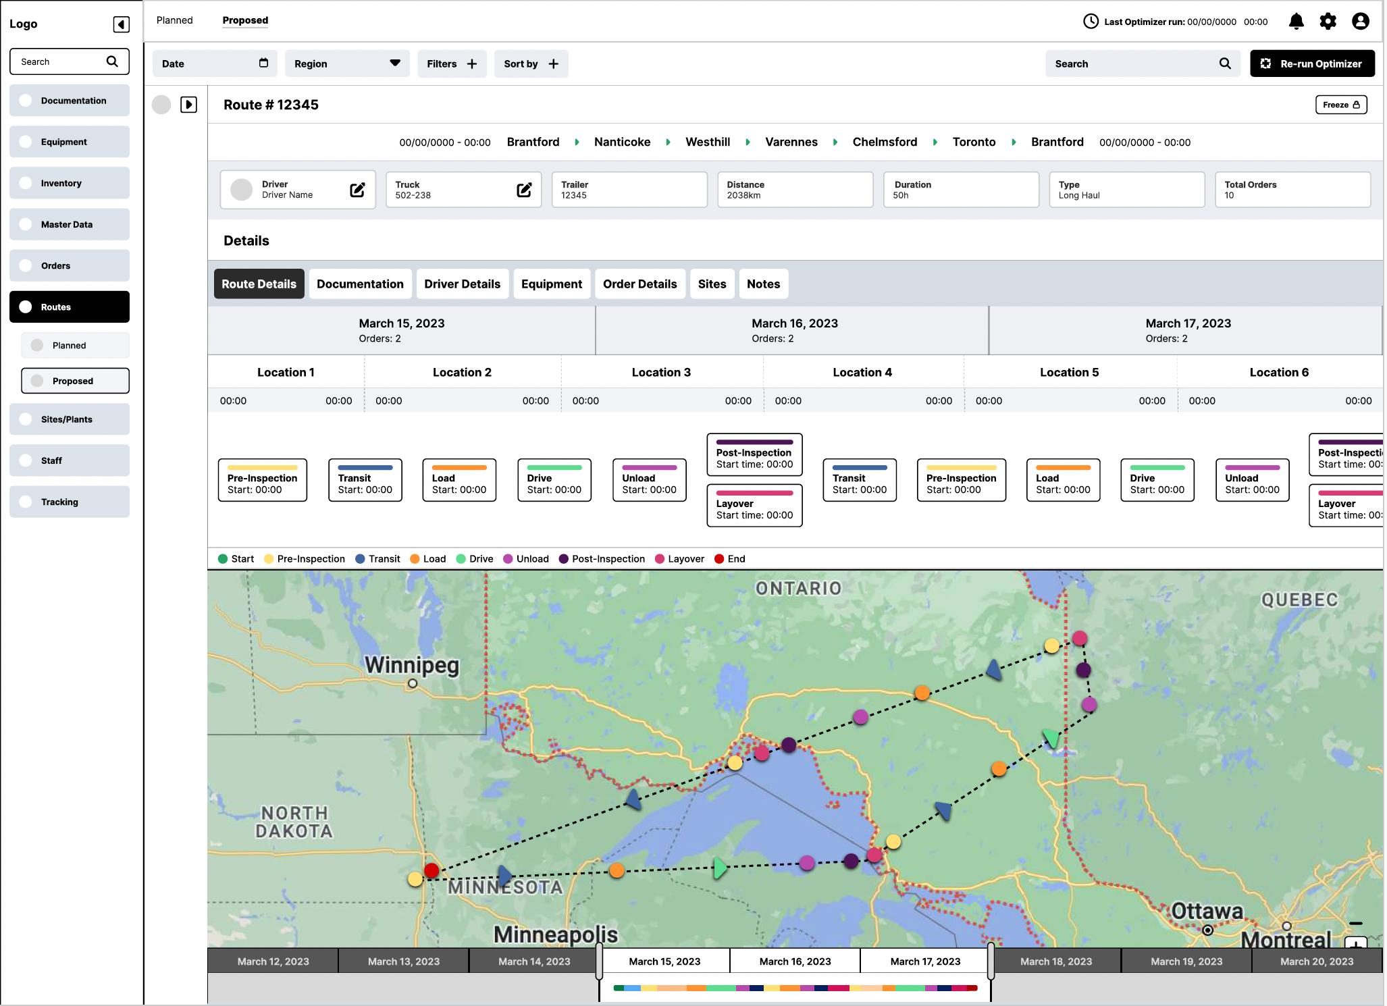Click left handle of timeline range slider
Screen dimensions: 1387x1006
coord(599,961)
